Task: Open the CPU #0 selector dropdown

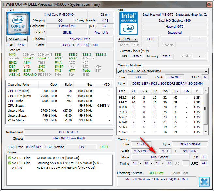Action: pyautogui.click(x=17, y=39)
